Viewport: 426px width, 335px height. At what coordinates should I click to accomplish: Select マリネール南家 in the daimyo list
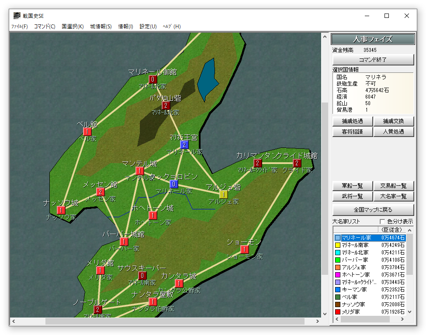point(356,245)
